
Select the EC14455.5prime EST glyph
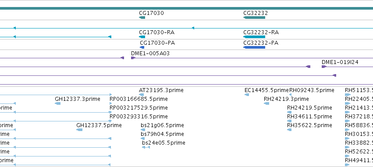[x=247, y=95]
